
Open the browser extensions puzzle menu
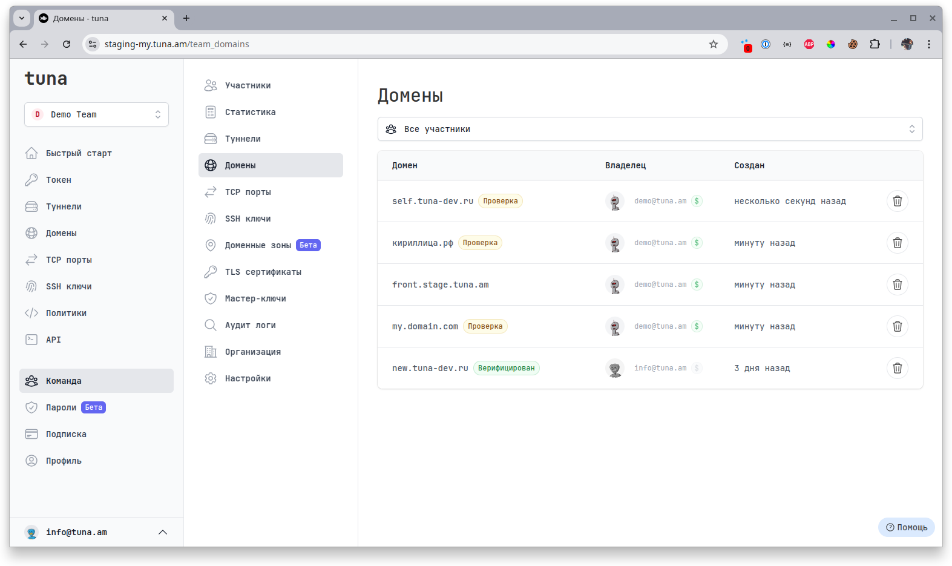pos(875,44)
